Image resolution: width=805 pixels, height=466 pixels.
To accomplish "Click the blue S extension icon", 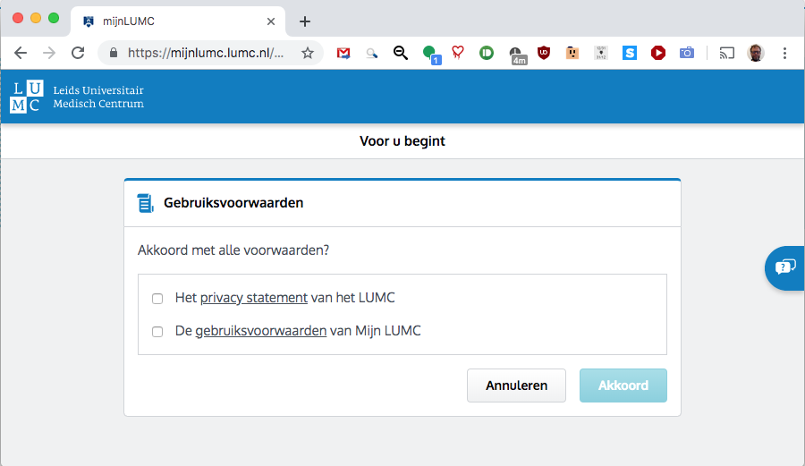I will (630, 53).
